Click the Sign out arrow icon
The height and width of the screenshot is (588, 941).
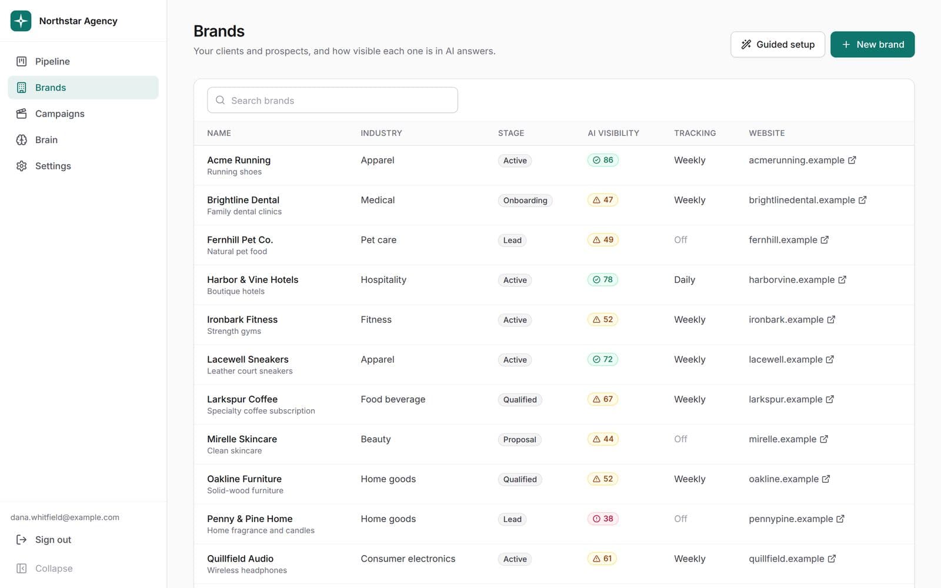pyautogui.click(x=22, y=540)
